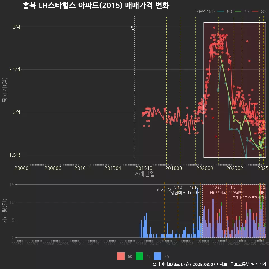
Task: Click the red 85㎡ line swatch in top legend
Action: tap(255, 11)
